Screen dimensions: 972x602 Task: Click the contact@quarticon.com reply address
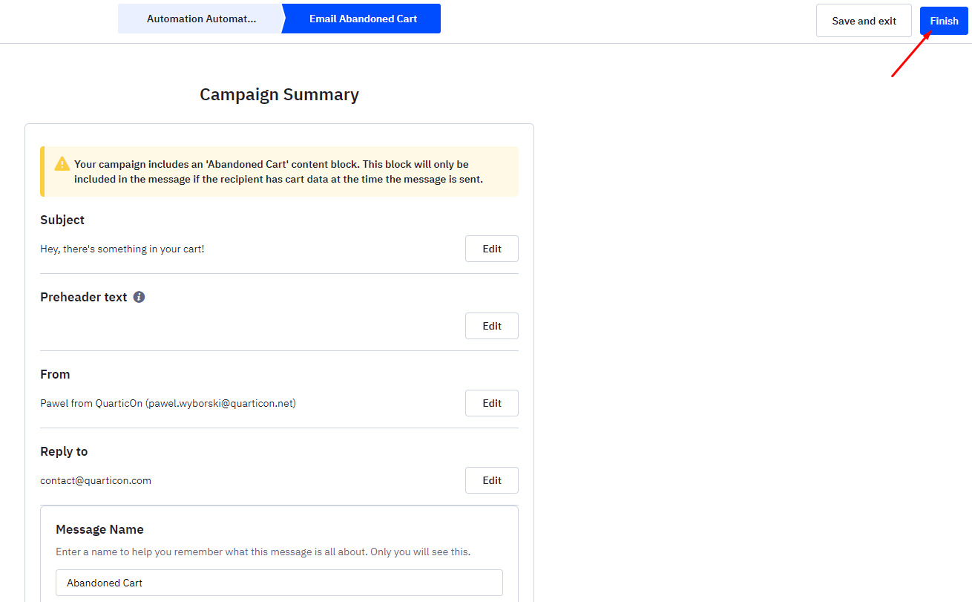(x=96, y=480)
